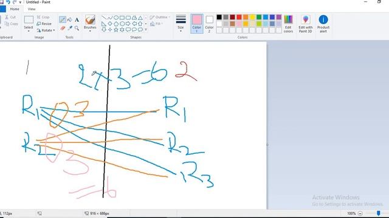The height and width of the screenshot is (218, 389).
Task: Activate Color 2 selector
Action: pos(209,24)
